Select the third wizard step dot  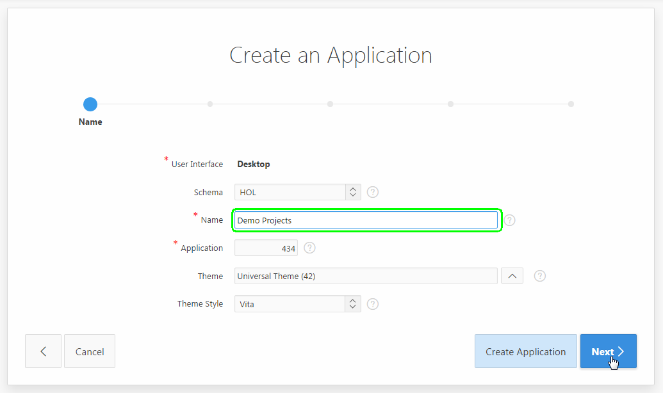[x=330, y=104]
